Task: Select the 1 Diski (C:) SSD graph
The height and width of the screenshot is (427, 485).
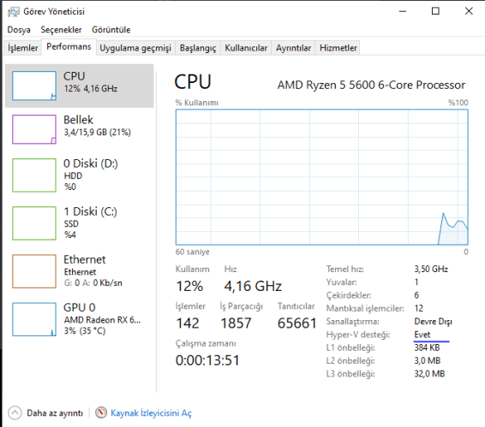Action: click(x=34, y=223)
